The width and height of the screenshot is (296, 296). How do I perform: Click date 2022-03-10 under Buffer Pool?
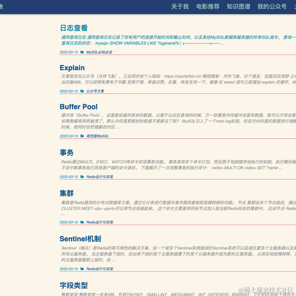[x=69, y=136]
